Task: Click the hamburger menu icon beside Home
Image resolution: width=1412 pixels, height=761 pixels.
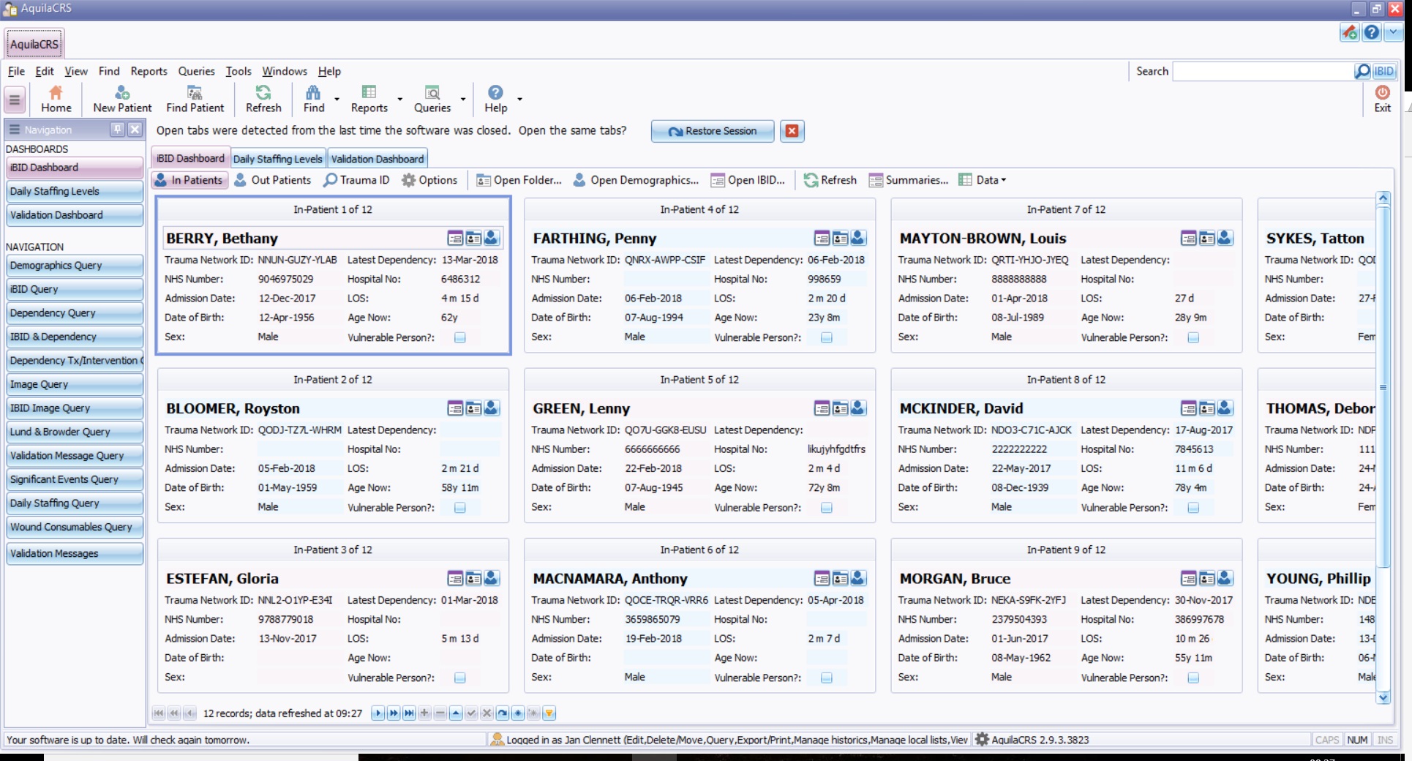Action: coord(15,100)
